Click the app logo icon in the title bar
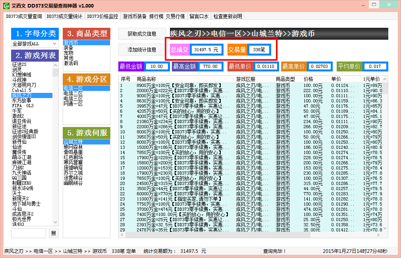 [6, 6]
